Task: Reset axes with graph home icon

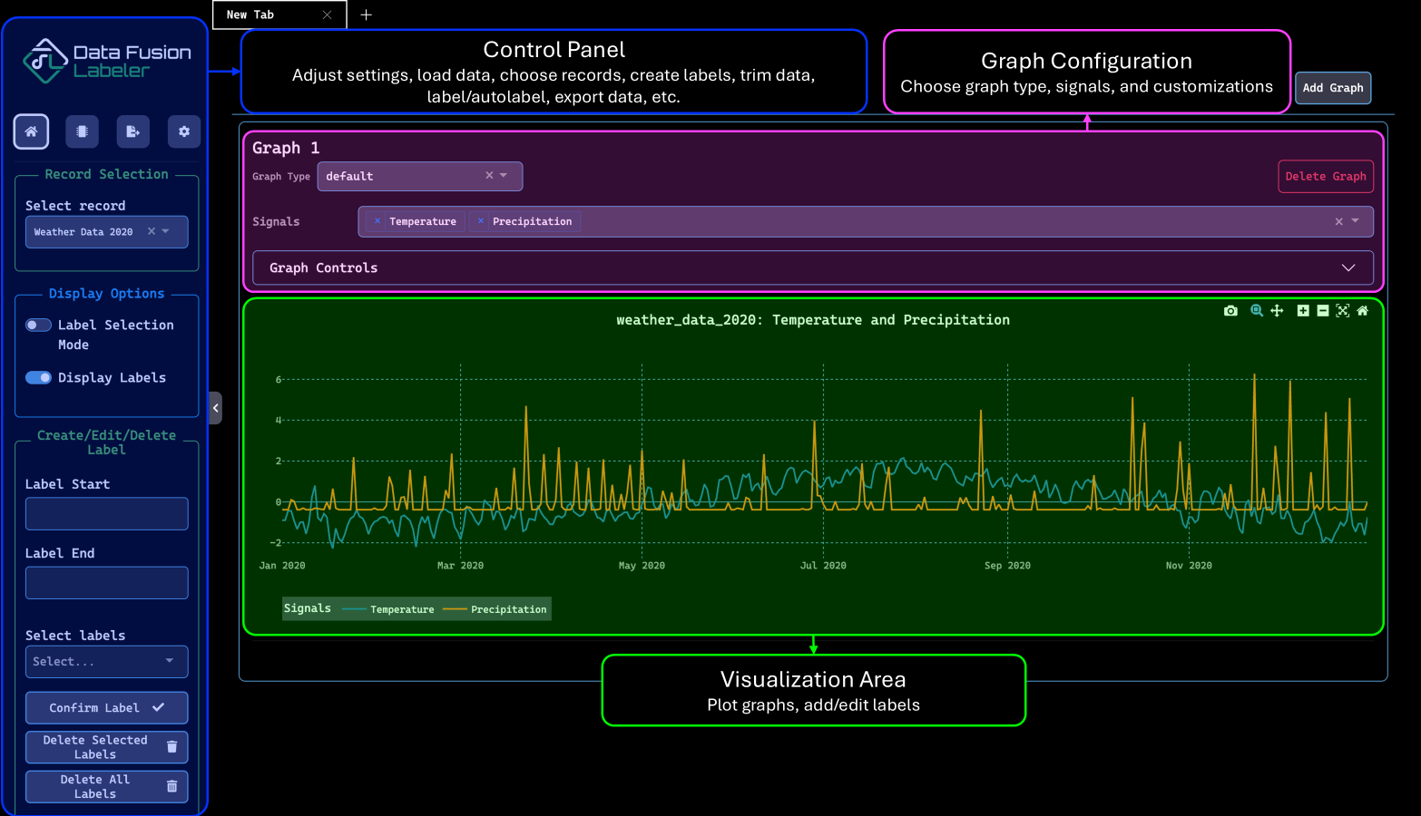Action: 1362,311
